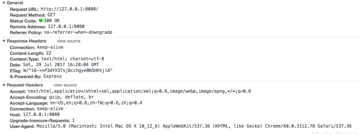Click the ETag header value
The height and width of the screenshot is (134, 361).
click(x=68, y=70)
